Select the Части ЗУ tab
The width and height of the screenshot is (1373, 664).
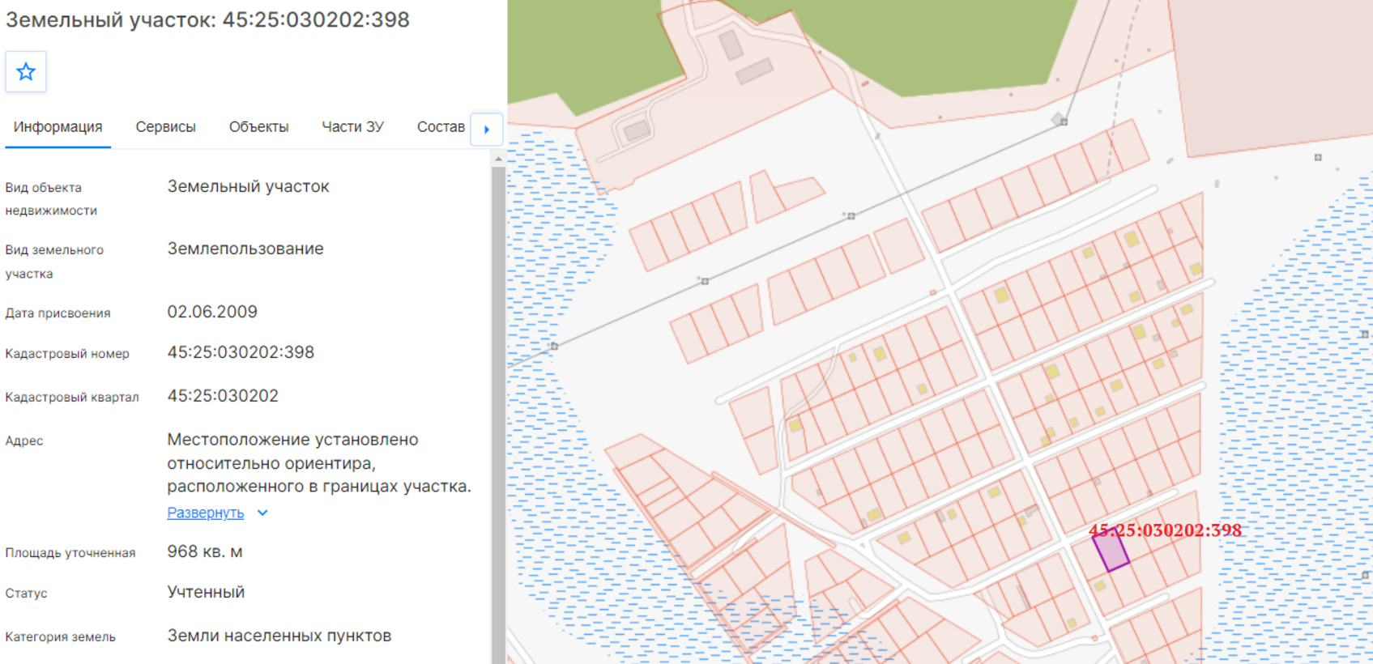[352, 127]
